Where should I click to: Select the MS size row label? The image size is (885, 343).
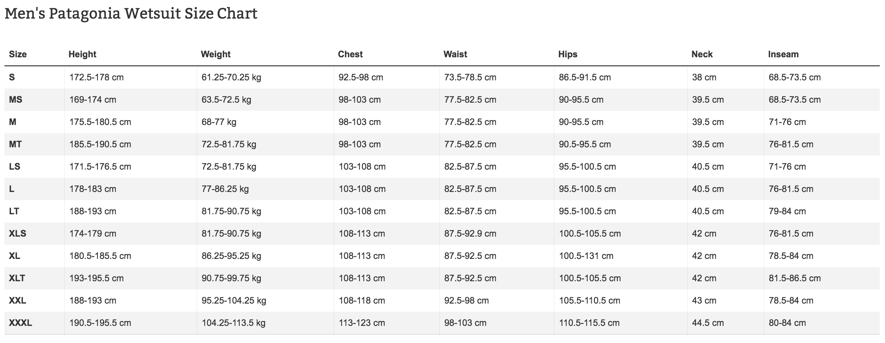coord(16,100)
